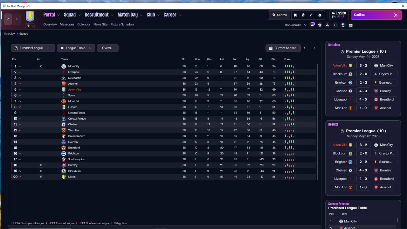Viewport: 407px width, 229px height.
Task: Open the settings gear icon
Action: 320,15
